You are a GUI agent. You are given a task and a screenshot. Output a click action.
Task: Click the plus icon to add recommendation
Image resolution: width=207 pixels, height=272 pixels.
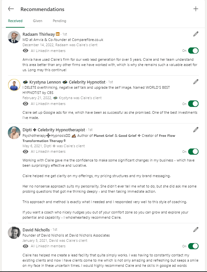(196, 9)
